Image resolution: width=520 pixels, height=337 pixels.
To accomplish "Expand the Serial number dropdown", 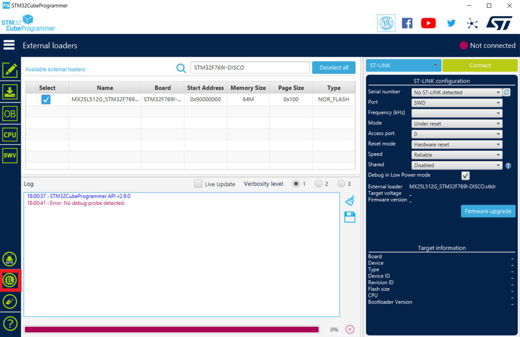I will [456, 93].
